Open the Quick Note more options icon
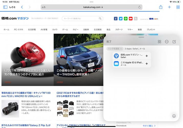 (167, 42)
